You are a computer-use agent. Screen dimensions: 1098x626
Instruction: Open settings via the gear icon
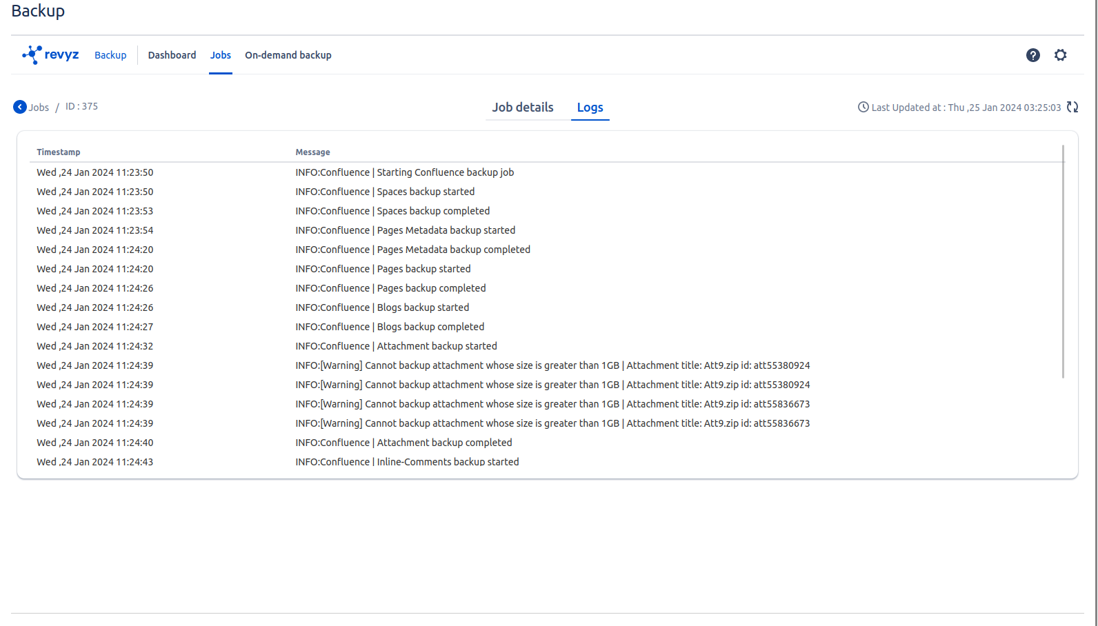click(x=1060, y=55)
